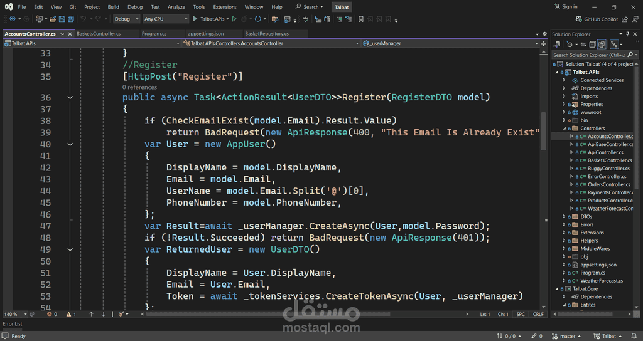Expand the DTOs folder
This screenshot has width=643, height=341.
565,216
